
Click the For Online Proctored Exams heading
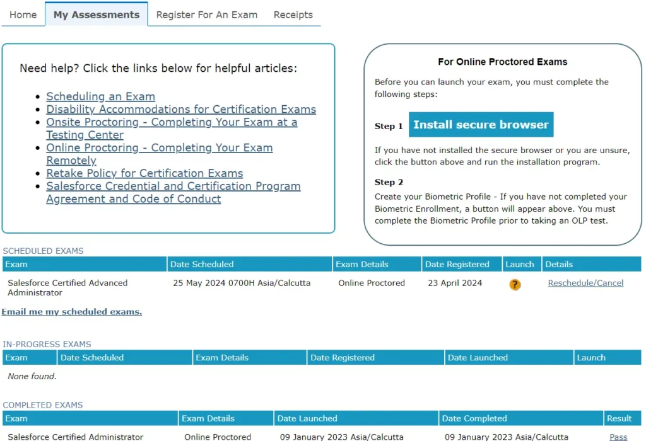coord(502,62)
